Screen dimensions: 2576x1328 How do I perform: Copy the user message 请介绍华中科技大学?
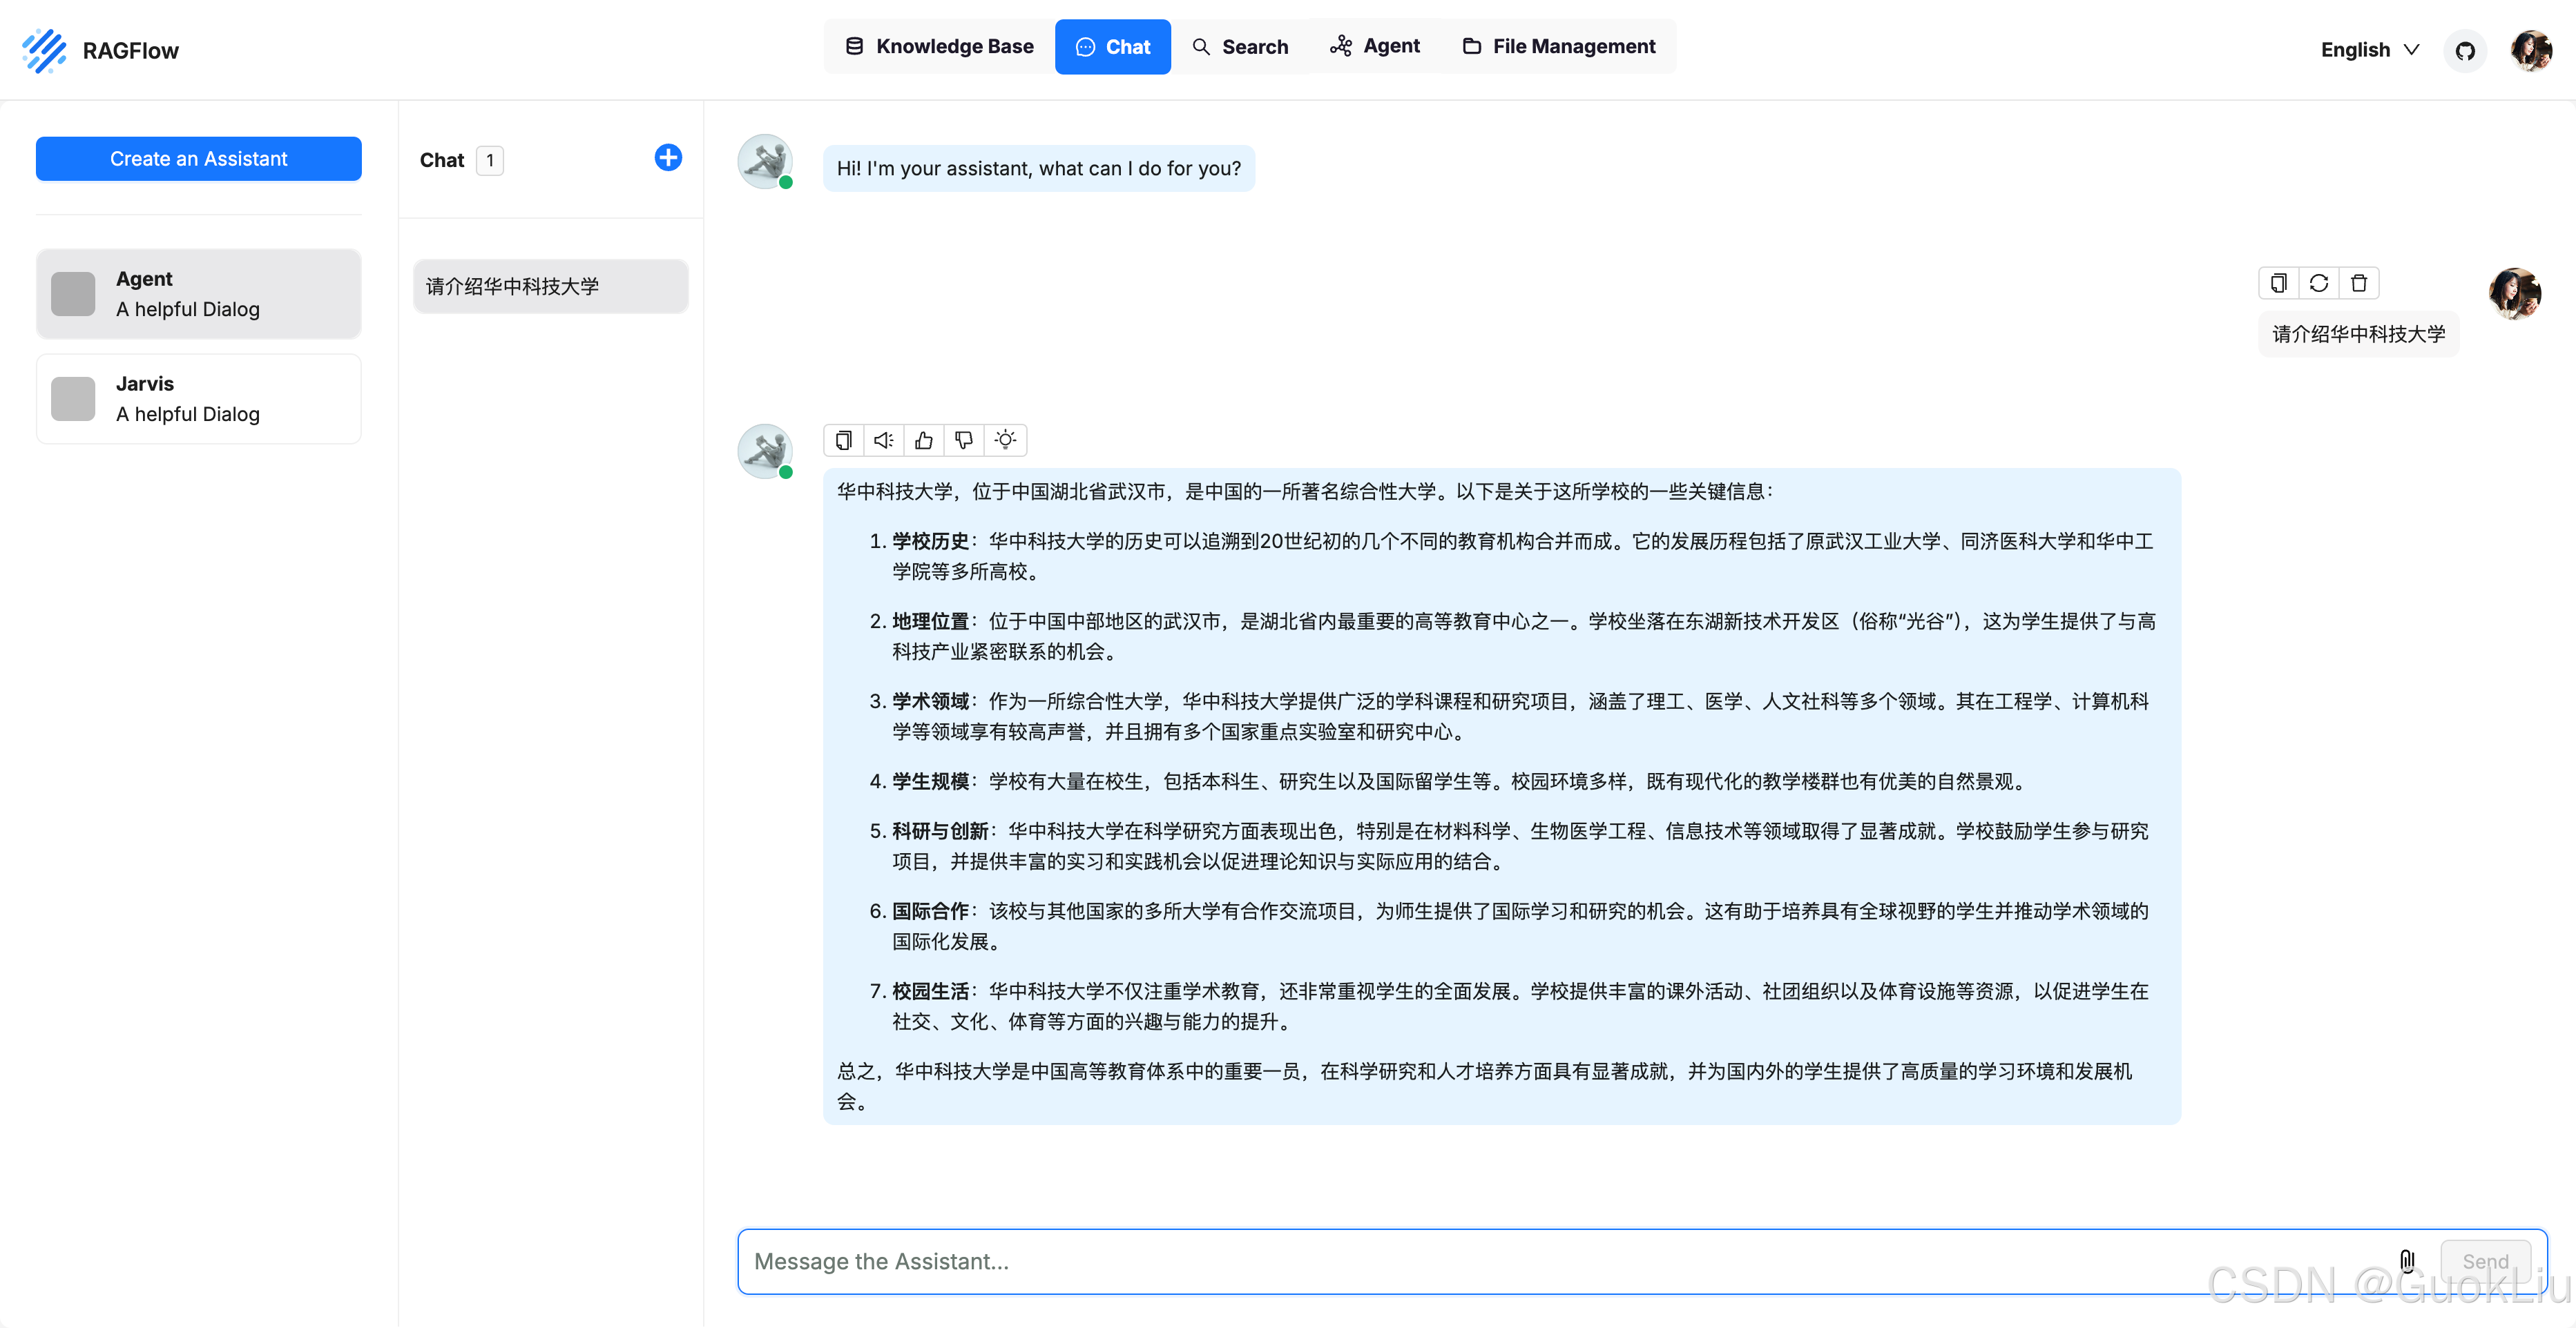(x=2278, y=283)
